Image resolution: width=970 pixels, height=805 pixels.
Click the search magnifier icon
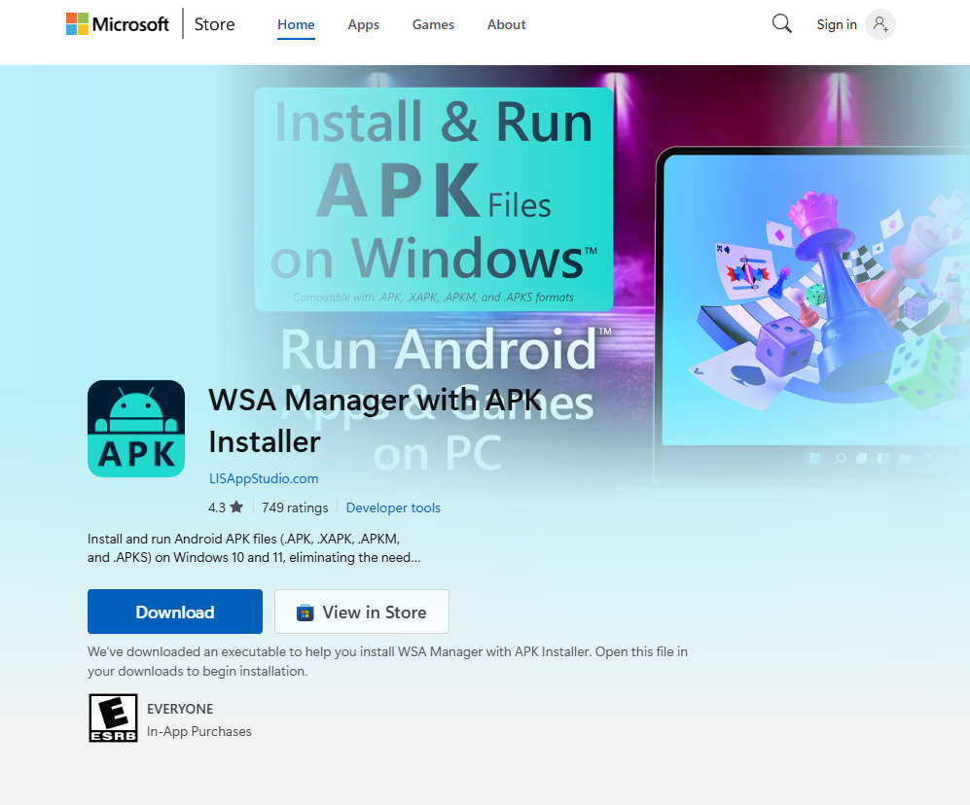pos(781,23)
